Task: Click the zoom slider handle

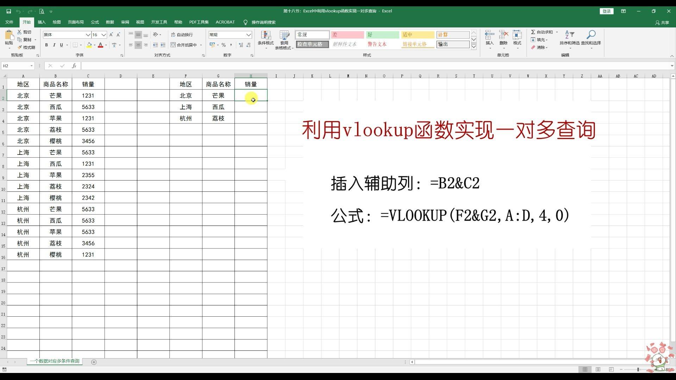Action: [x=638, y=369]
